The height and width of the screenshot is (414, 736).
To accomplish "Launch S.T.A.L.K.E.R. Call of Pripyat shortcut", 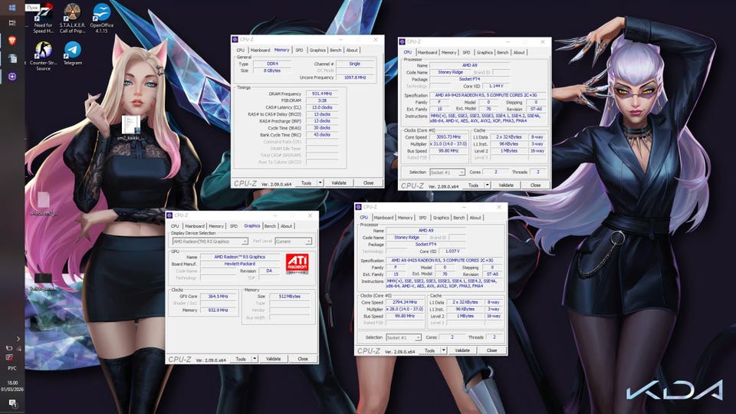I will tap(72, 18).
